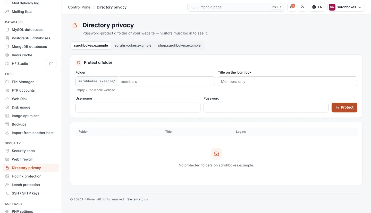Click the Disk usage icon
The width and height of the screenshot is (371, 213).
pos(7,107)
